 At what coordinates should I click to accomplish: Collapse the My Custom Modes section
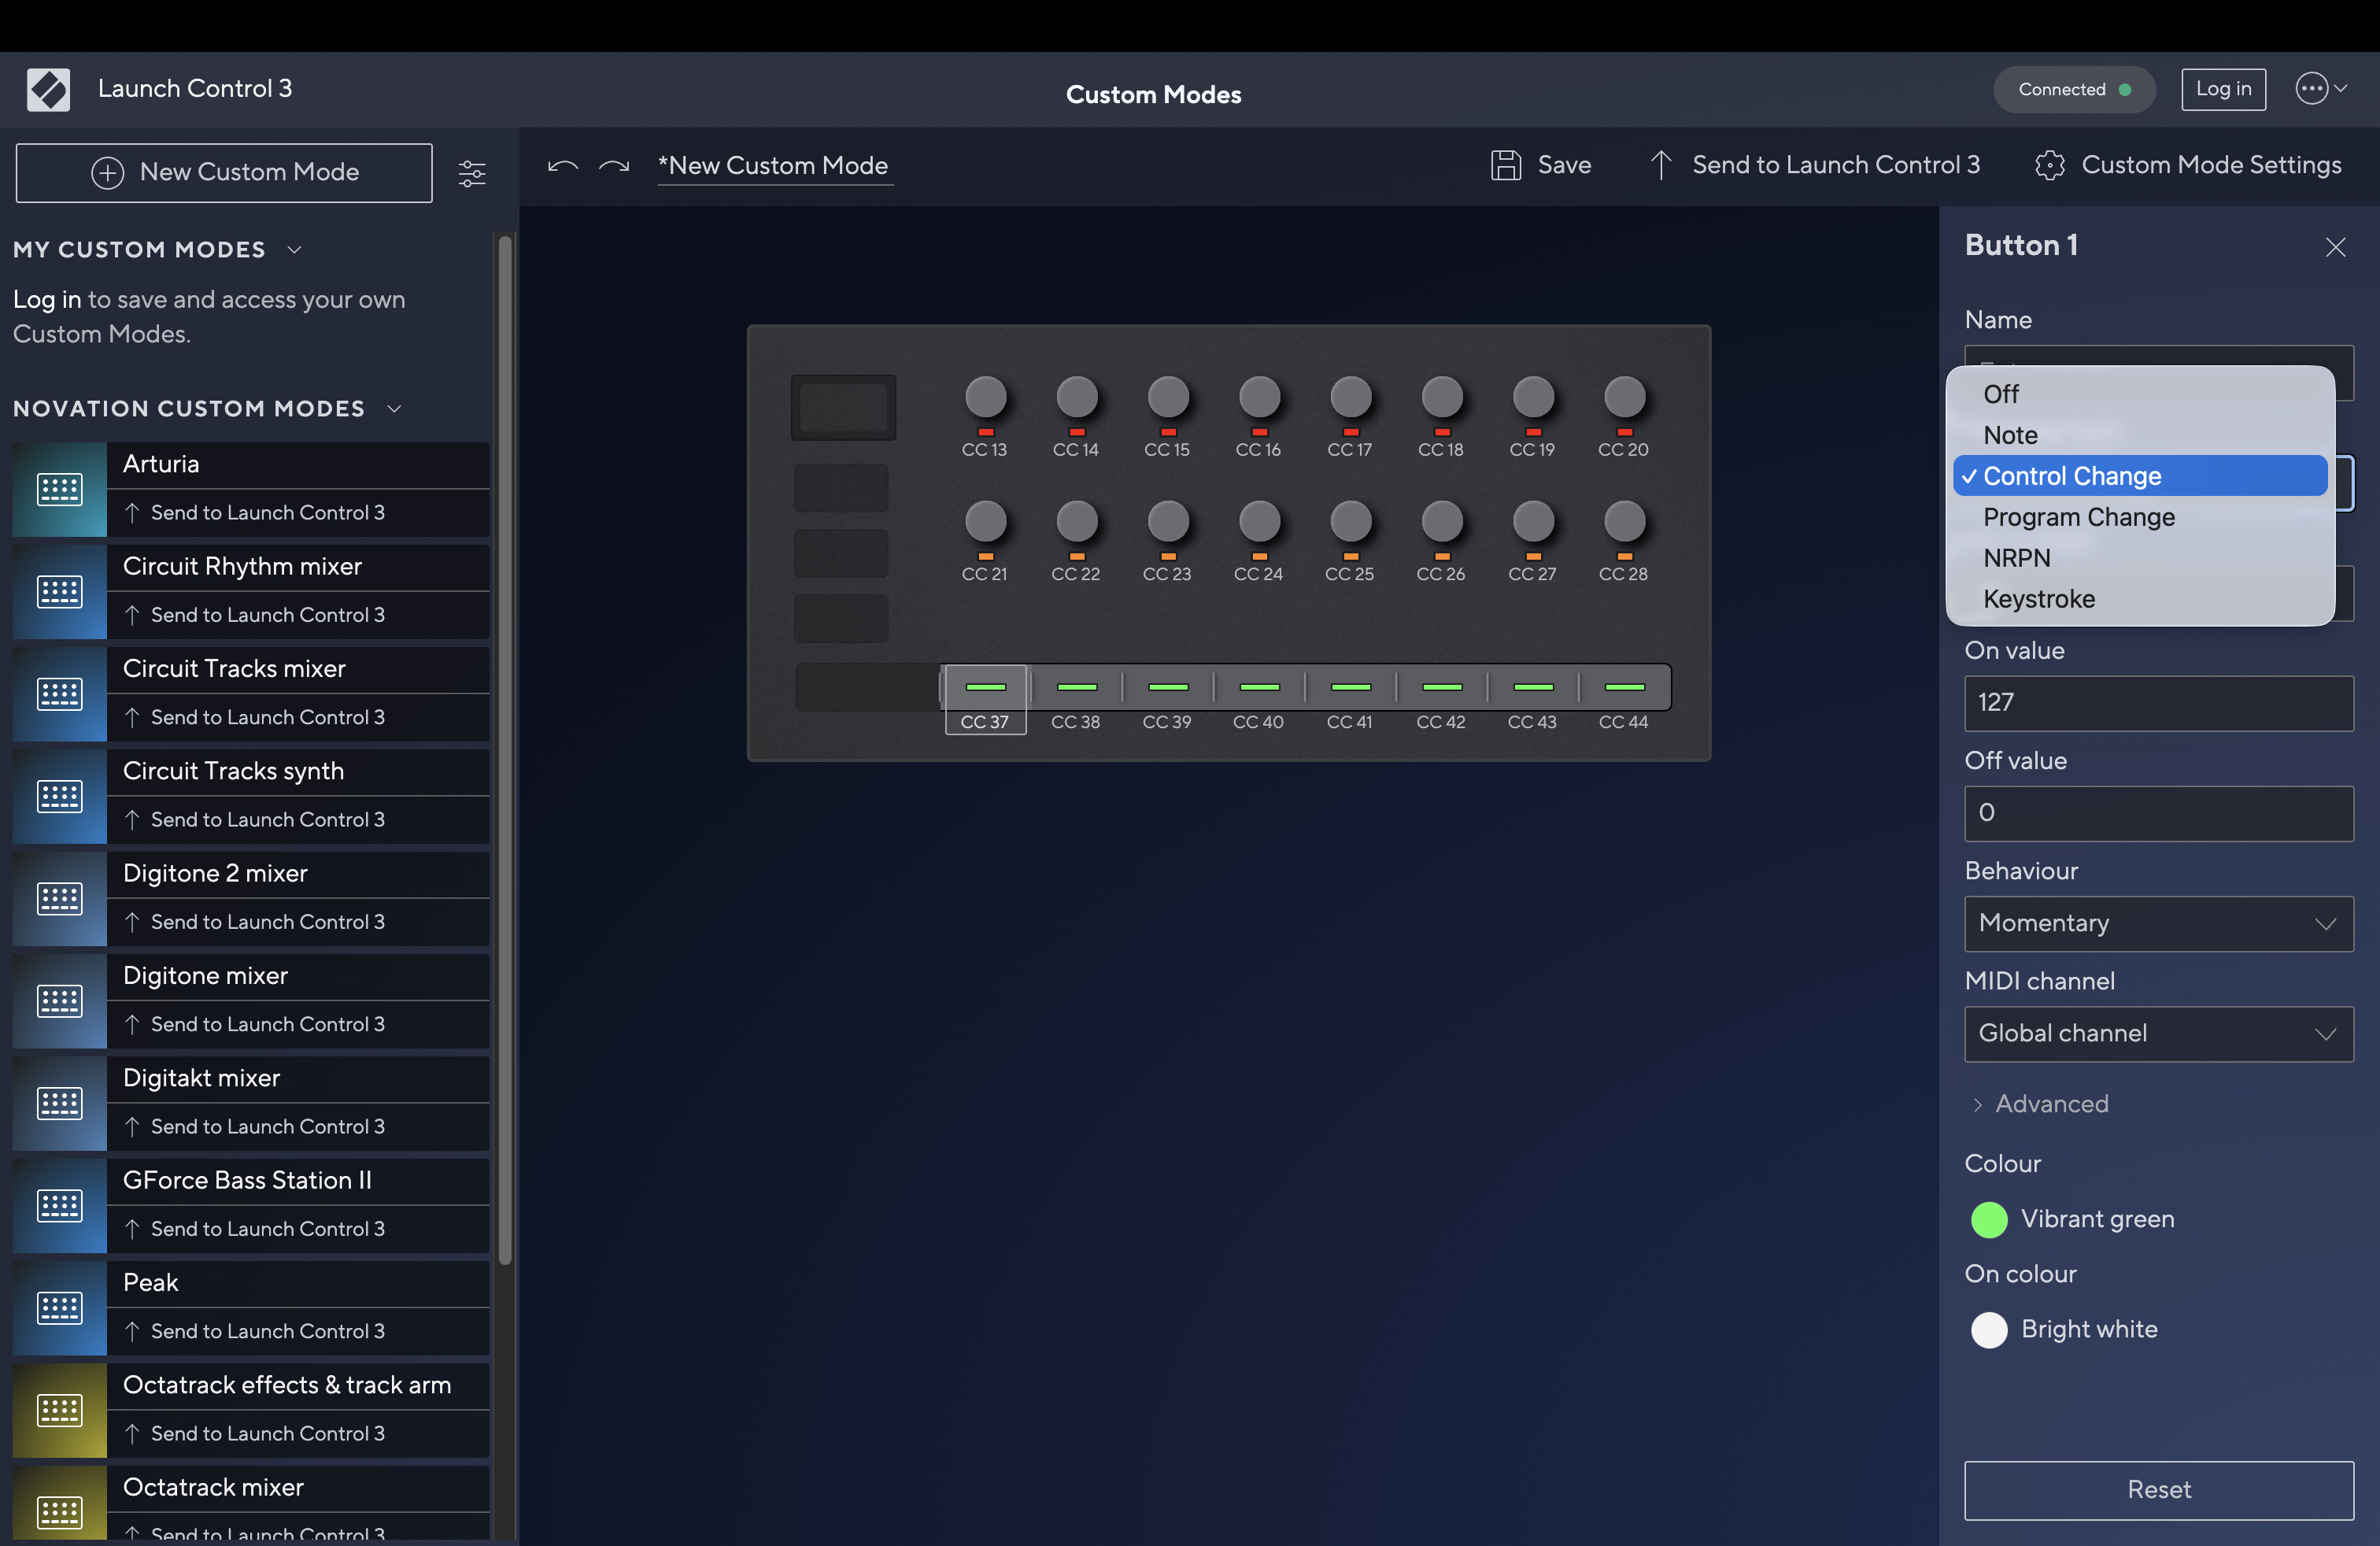[294, 249]
